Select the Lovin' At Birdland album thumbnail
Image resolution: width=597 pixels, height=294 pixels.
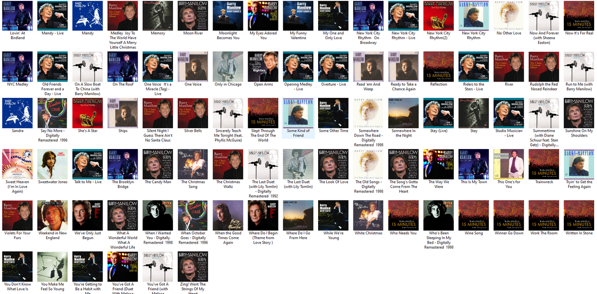point(18,16)
